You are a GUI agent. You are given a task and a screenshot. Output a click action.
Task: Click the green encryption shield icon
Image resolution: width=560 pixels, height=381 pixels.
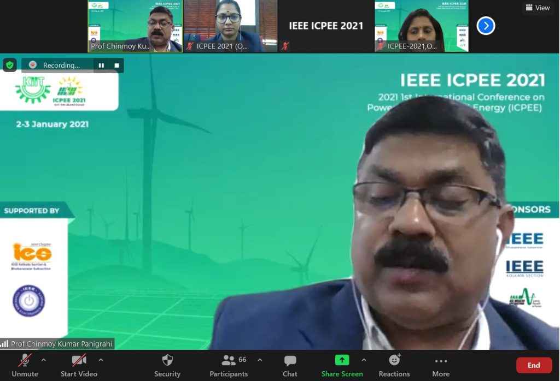[x=10, y=65]
